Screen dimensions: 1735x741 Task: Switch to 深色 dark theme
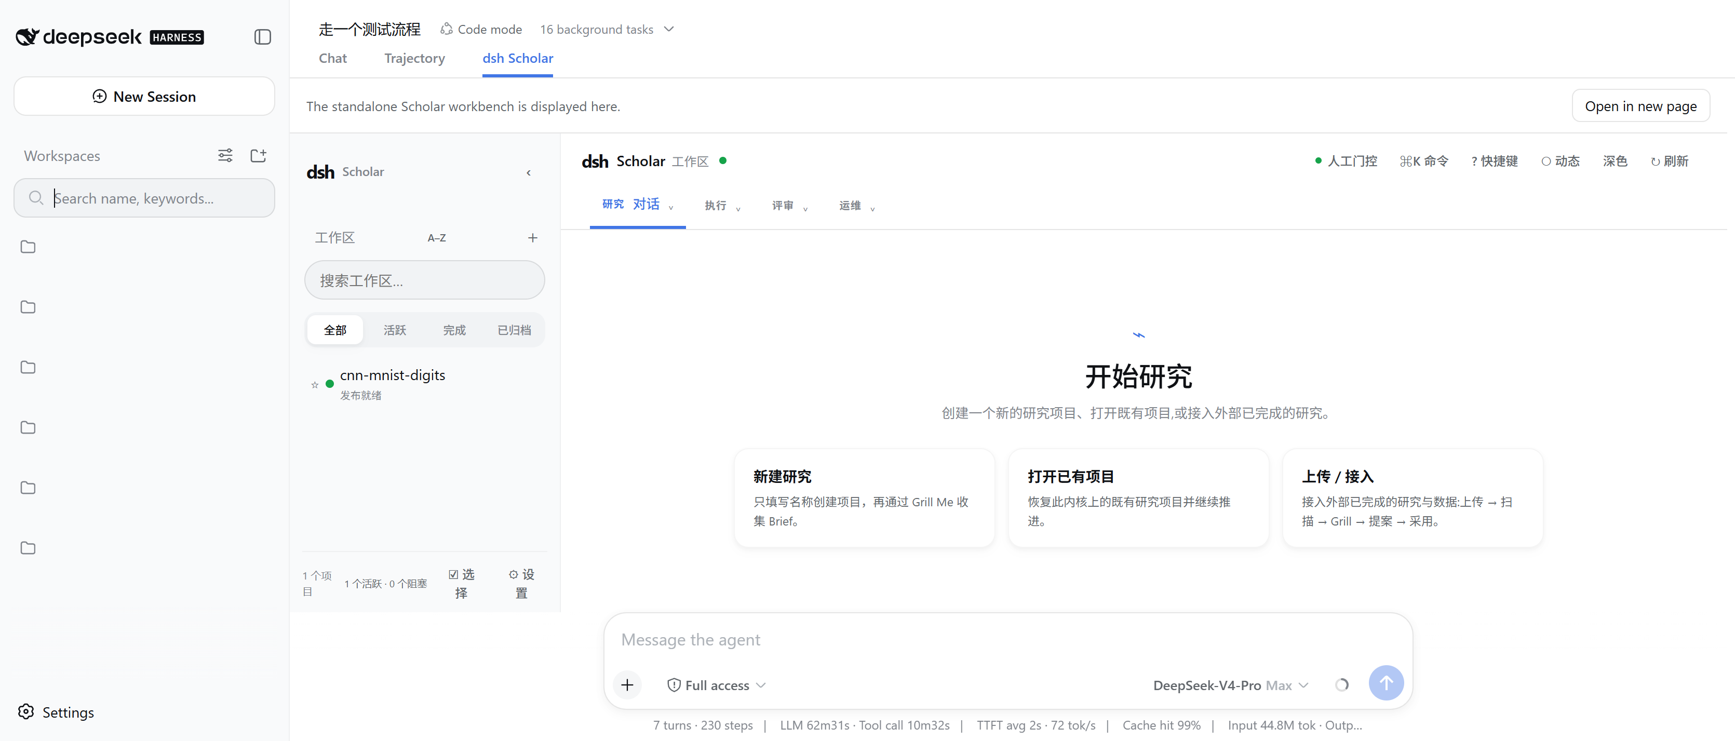coord(1615,161)
